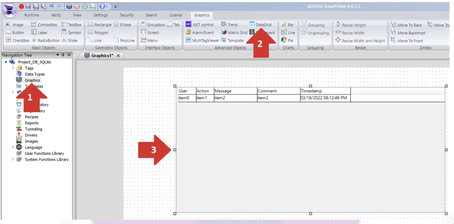Select Recipes in navigation tree

tap(31, 117)
